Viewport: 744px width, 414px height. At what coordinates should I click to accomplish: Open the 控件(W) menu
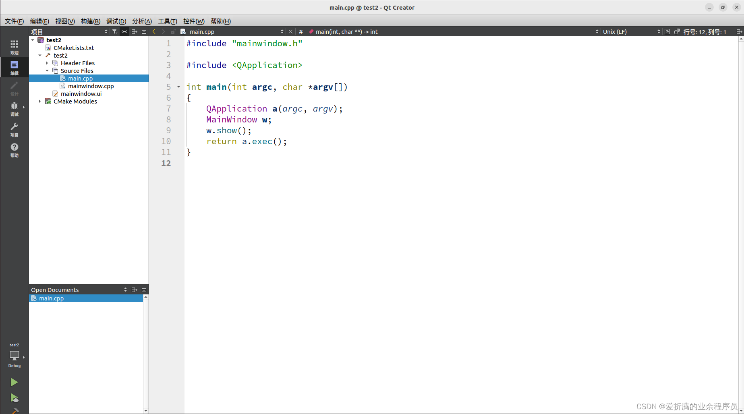[x=194, y=21]
